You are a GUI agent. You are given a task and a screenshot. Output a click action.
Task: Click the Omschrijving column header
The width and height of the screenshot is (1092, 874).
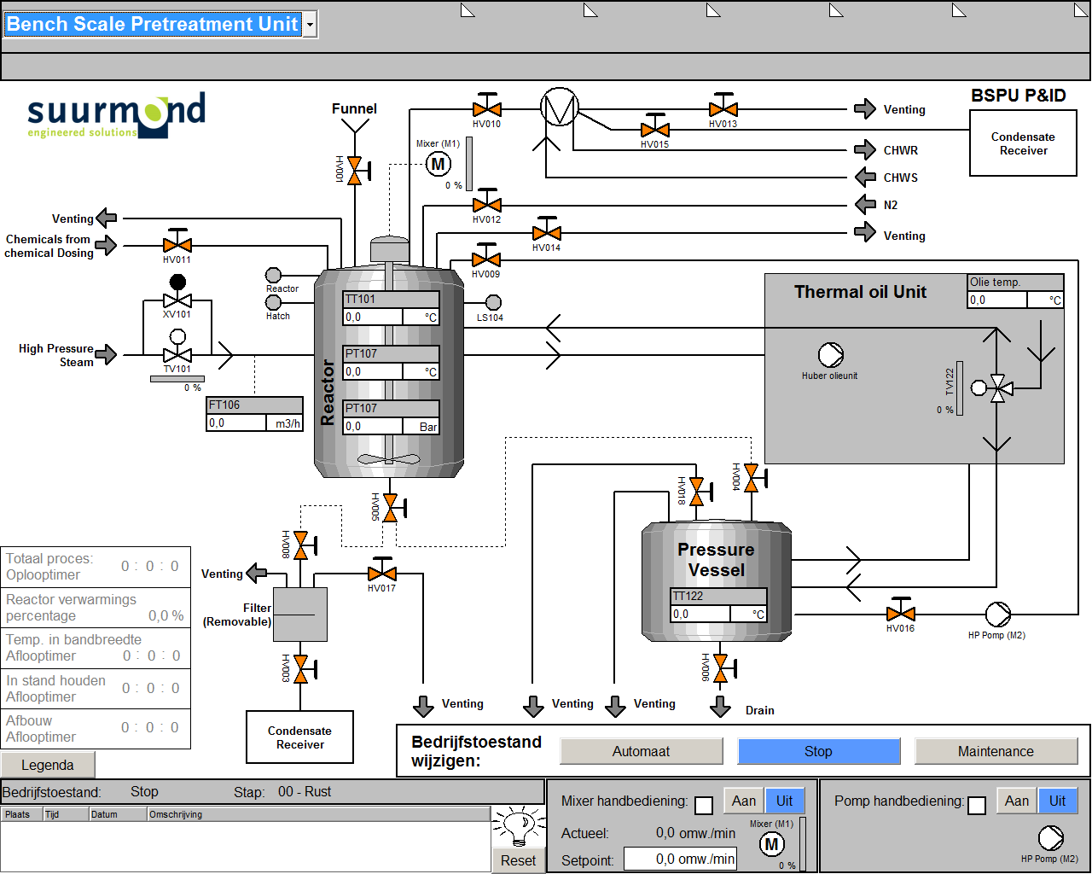click(x=319, y=814)
